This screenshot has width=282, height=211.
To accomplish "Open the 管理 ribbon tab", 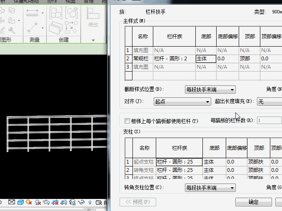I will [89, 1].
